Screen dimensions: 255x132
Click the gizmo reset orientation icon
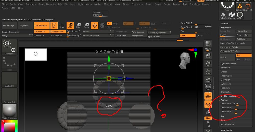113,52
